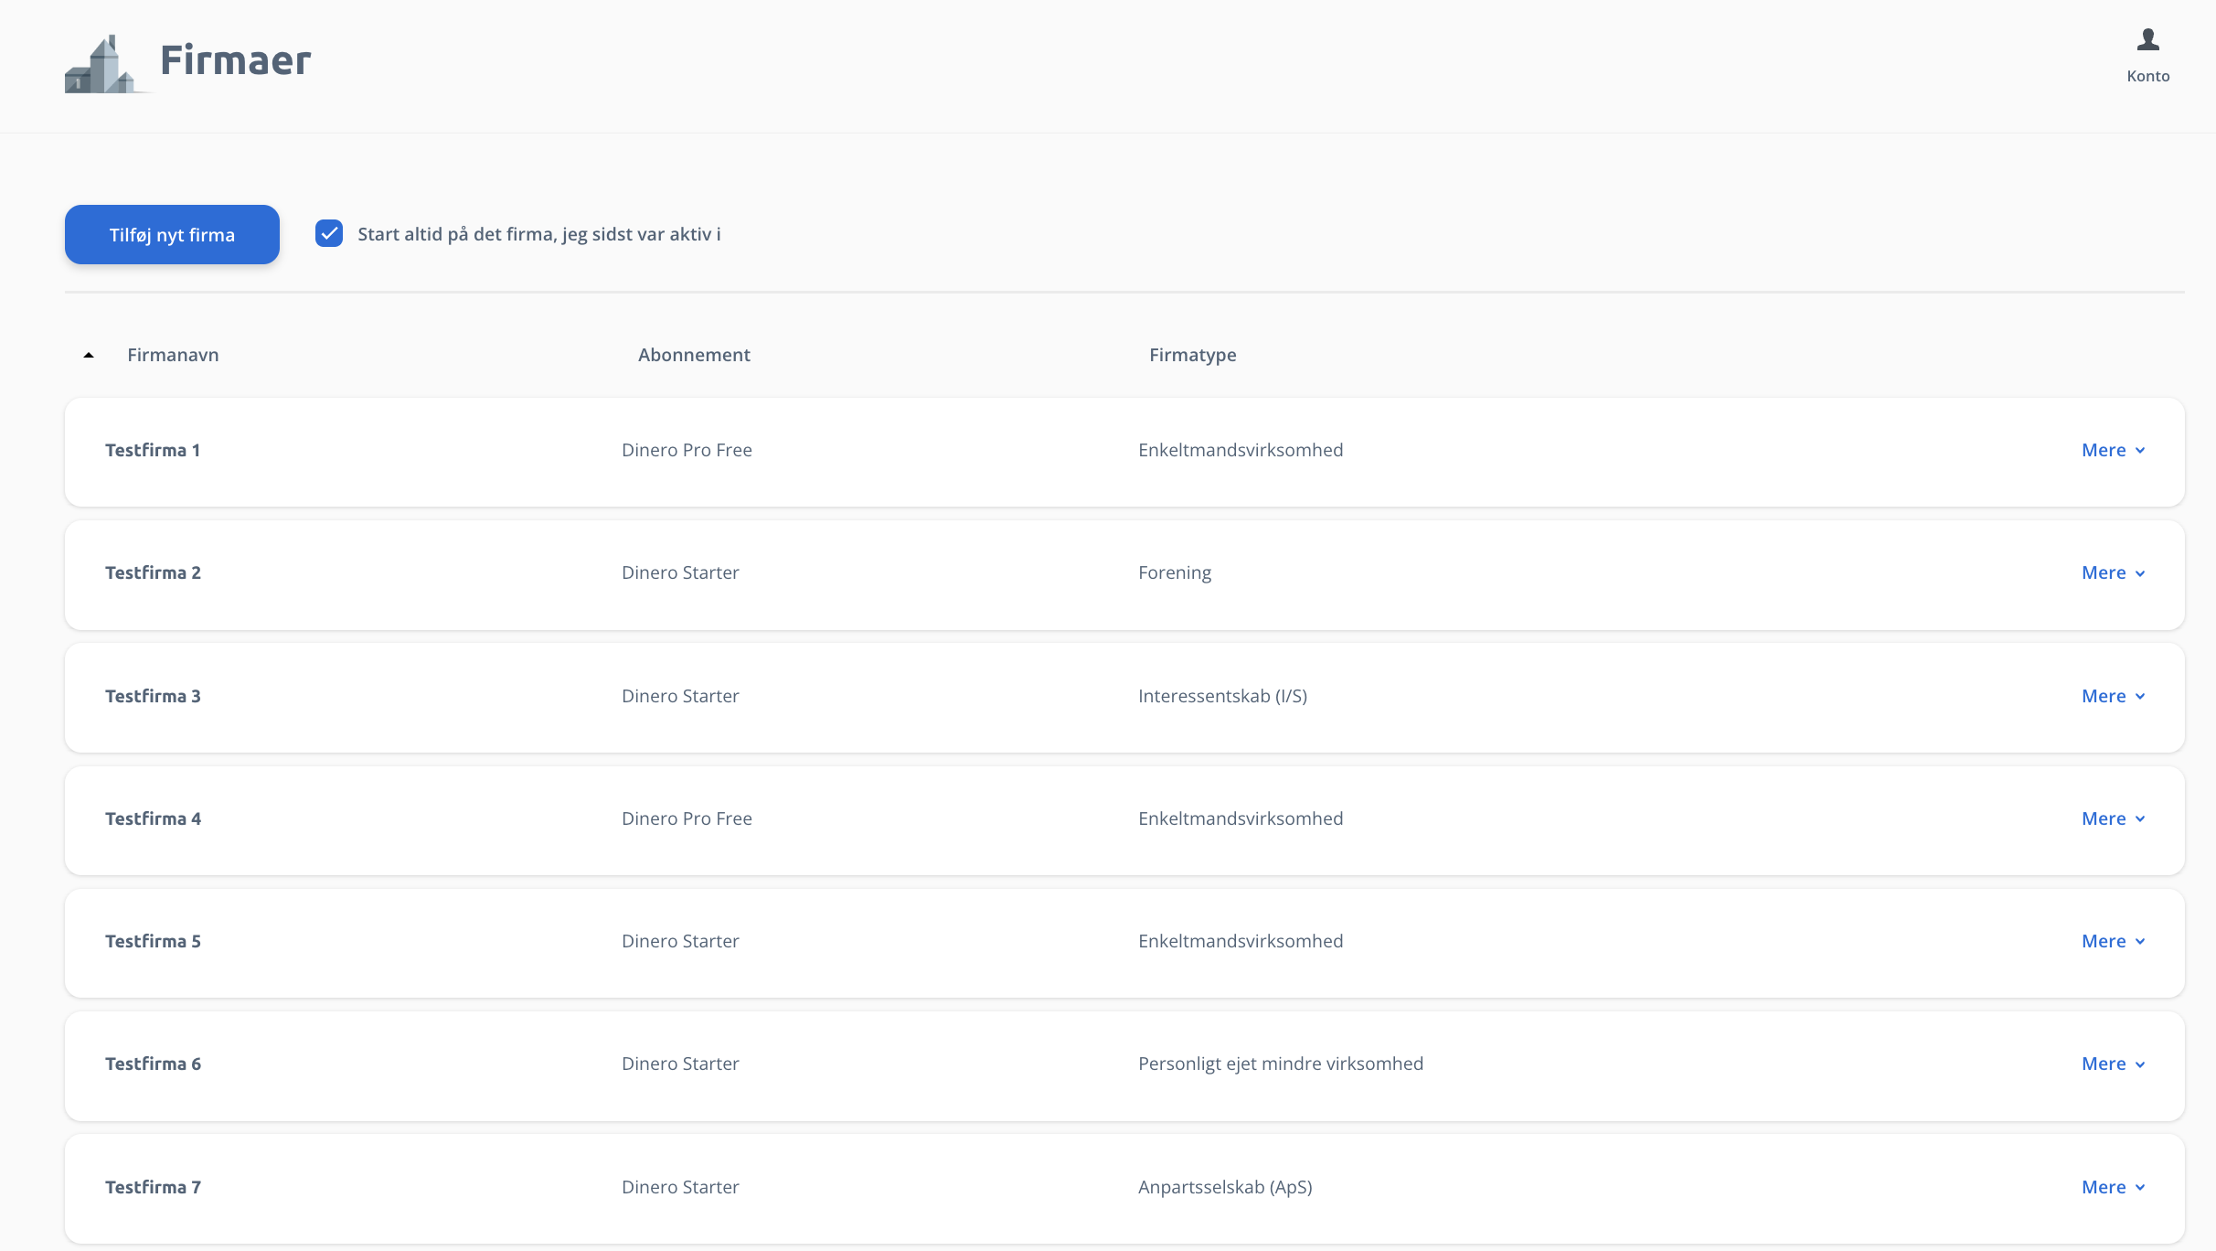Click 'Enkeltmandsvirksomhed' in Testfirma 1 row
The image size is (2216, 1251).
pos(1241,450)
